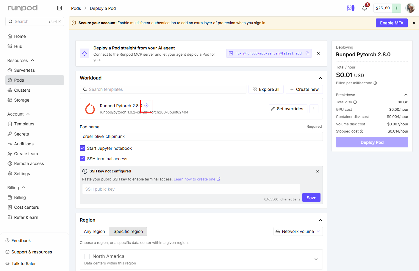Click the Billed per millisecond info icon
Screen dimensions: 419x271
click(x=375, y=83)
